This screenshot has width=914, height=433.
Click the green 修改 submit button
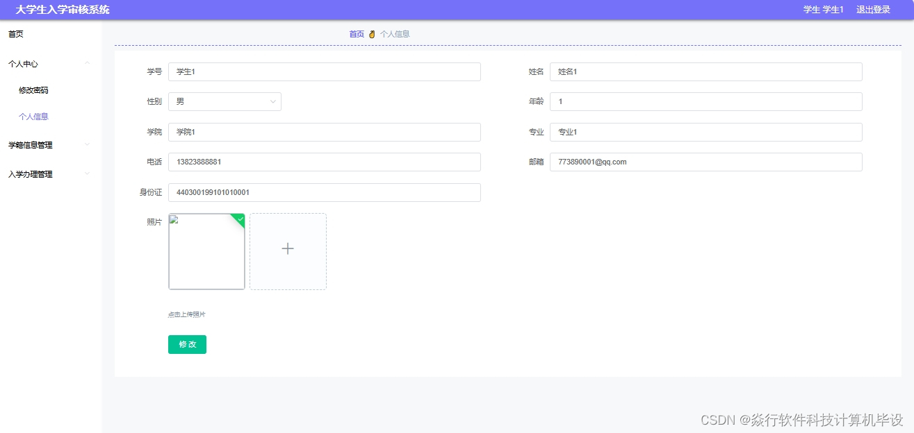pyautogui.click(x=186, y=344)
